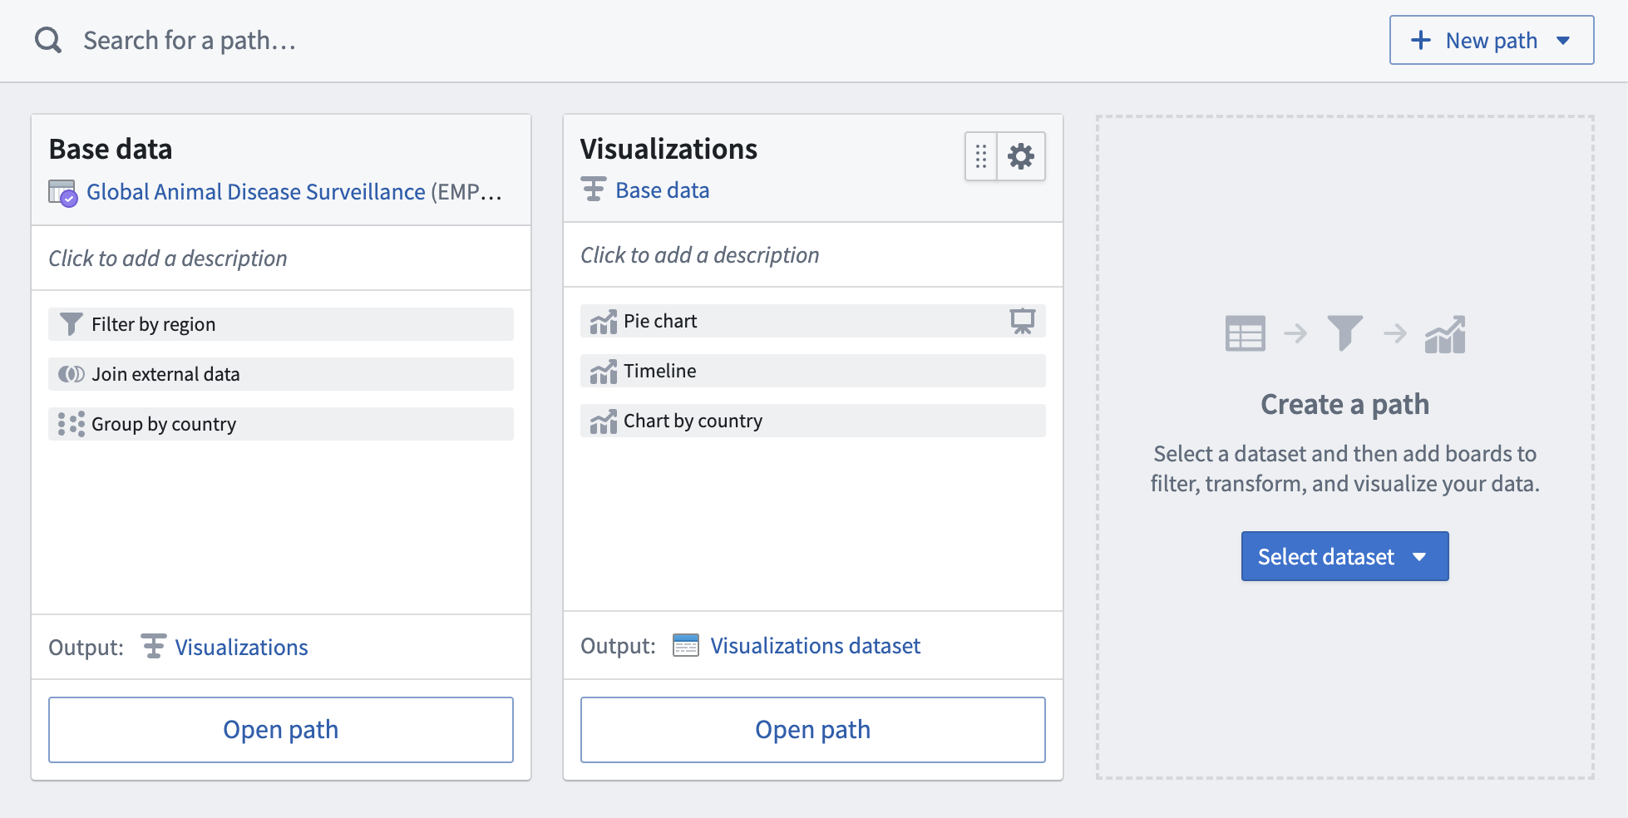1628x818 pixels.
Task: Click the path icon beside Base data link
Action: pyautogui.click(x=594, y=190)
